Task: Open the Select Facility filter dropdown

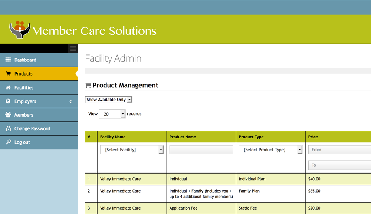Action: click(132, 150)
